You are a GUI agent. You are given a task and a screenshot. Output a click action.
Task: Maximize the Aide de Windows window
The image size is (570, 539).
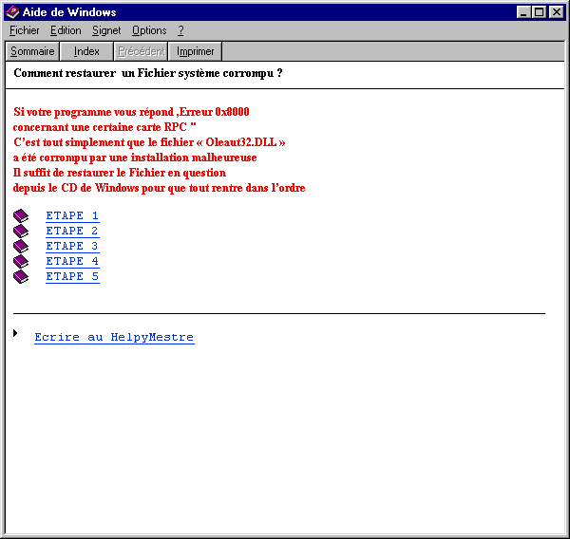(x=539, y=12)
